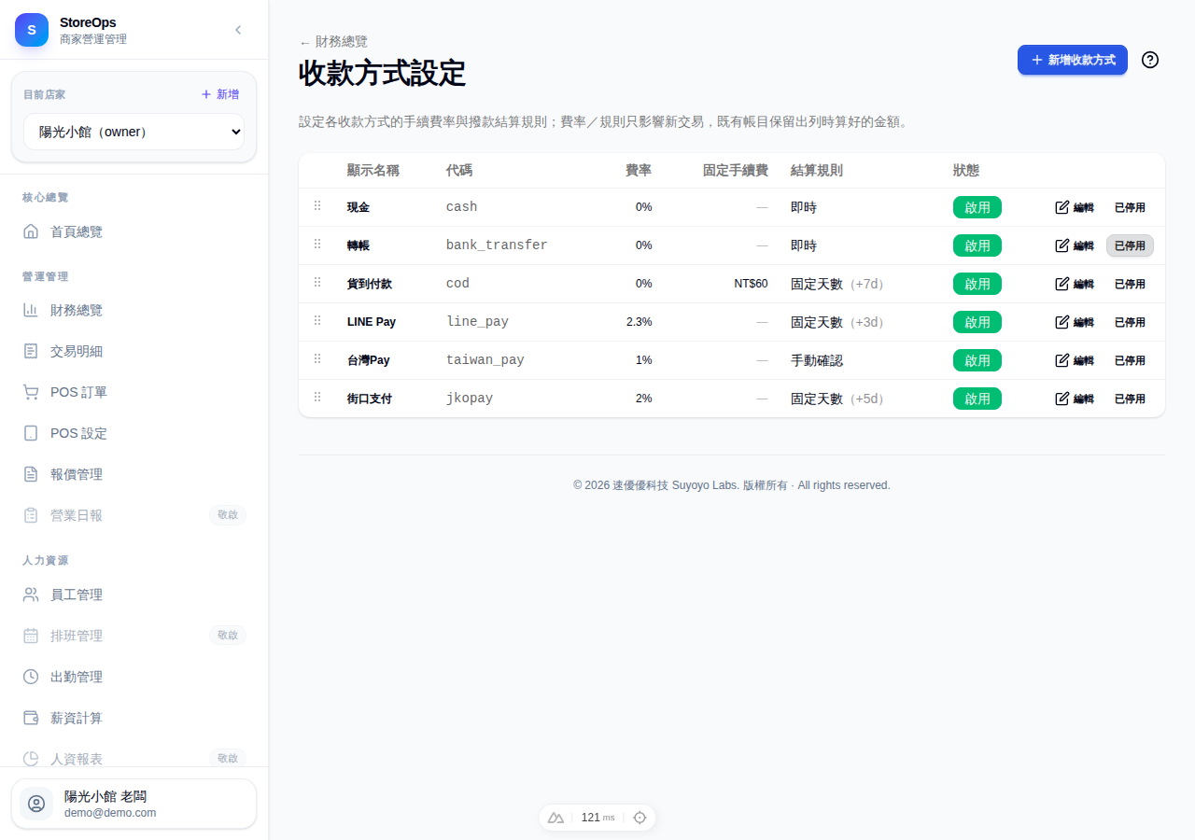
Task: Click the demo@demo.com email text
Action: pos(110,813)
